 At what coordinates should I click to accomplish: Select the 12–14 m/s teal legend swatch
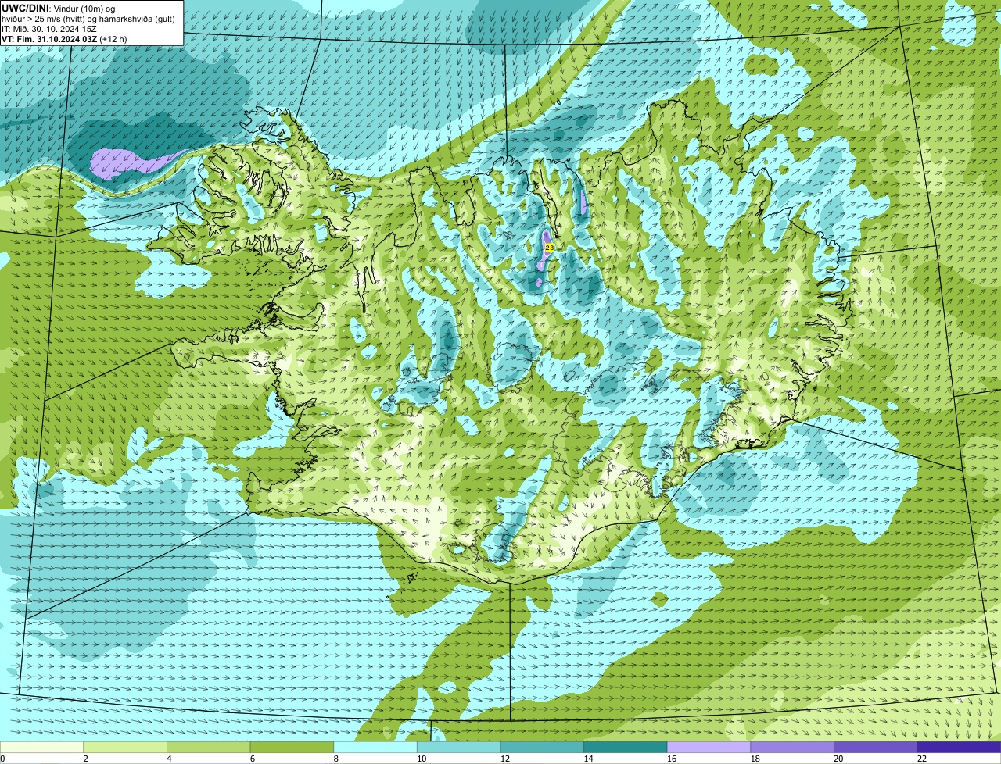pos(542,748)
